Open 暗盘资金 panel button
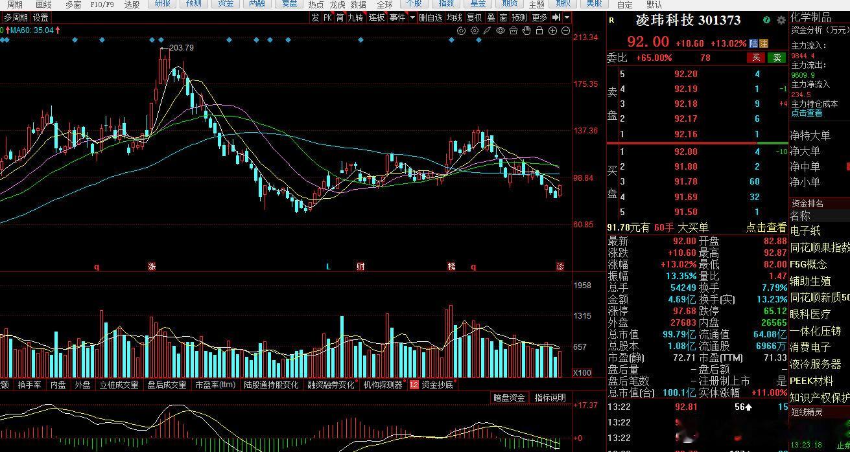The image size is (850, 452). coord(509,398)
